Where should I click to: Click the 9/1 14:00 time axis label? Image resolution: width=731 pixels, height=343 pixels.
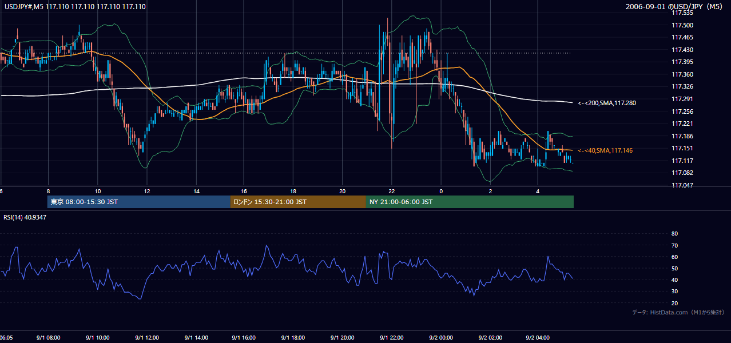(x=196, y=338)
